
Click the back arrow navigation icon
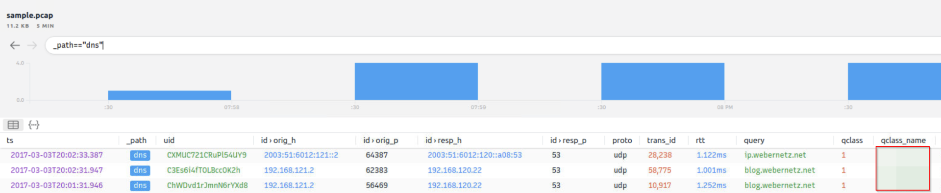coord(15,45)
